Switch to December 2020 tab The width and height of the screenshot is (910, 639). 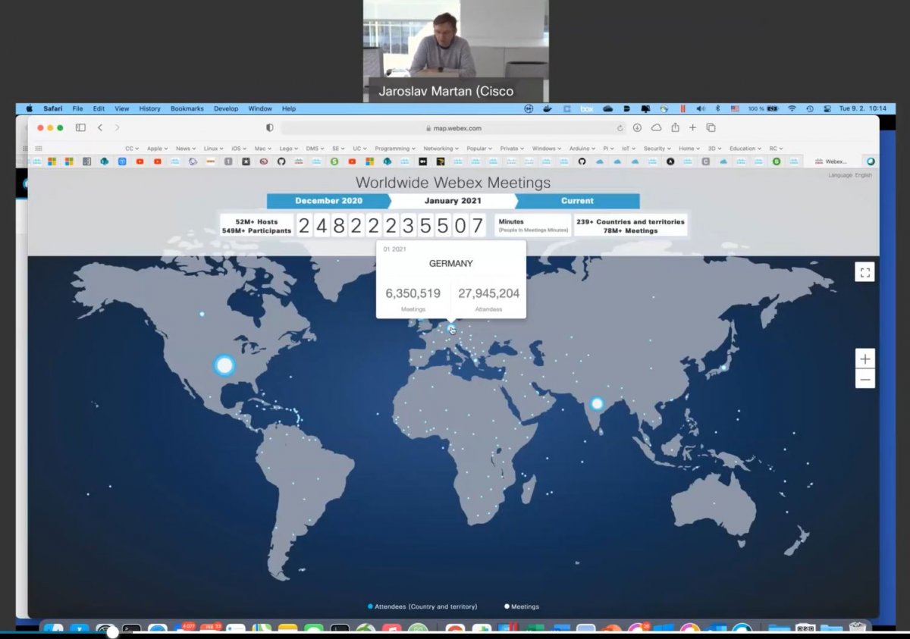[328, 201]
